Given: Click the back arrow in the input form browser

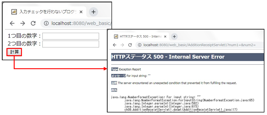Looking at the screenshot, I should point(12,23).
